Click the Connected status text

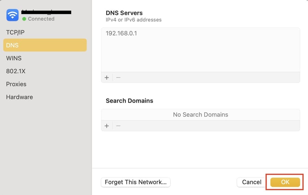coord(41,19)
